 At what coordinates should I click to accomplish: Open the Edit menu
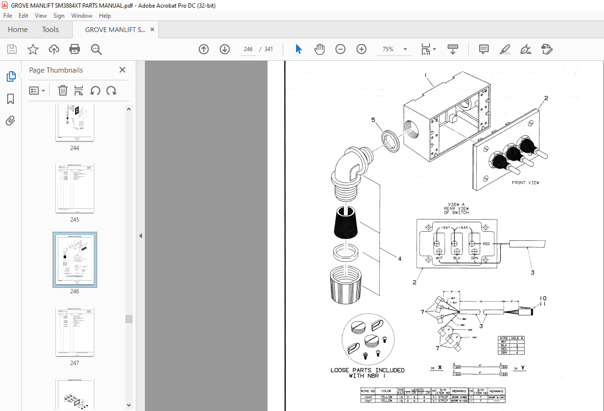click(23, 16)
